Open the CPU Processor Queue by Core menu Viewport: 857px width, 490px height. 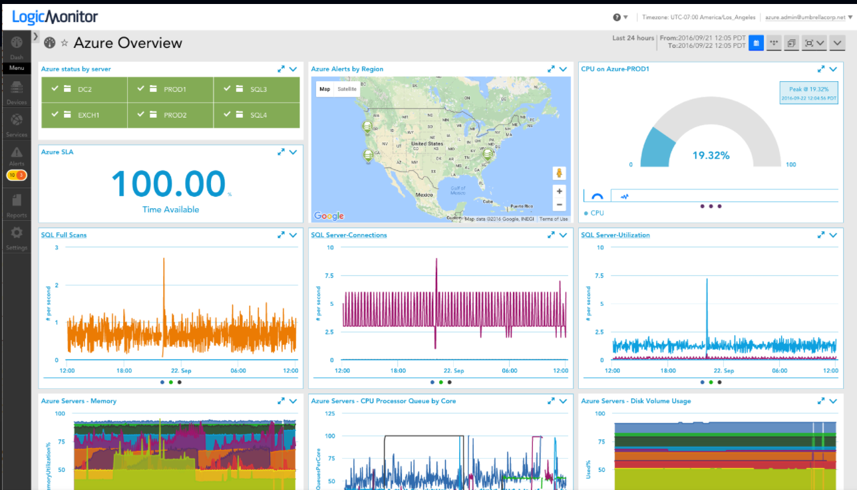[563, 401]
